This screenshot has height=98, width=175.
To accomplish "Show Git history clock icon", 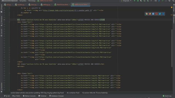I will [166, 1].
